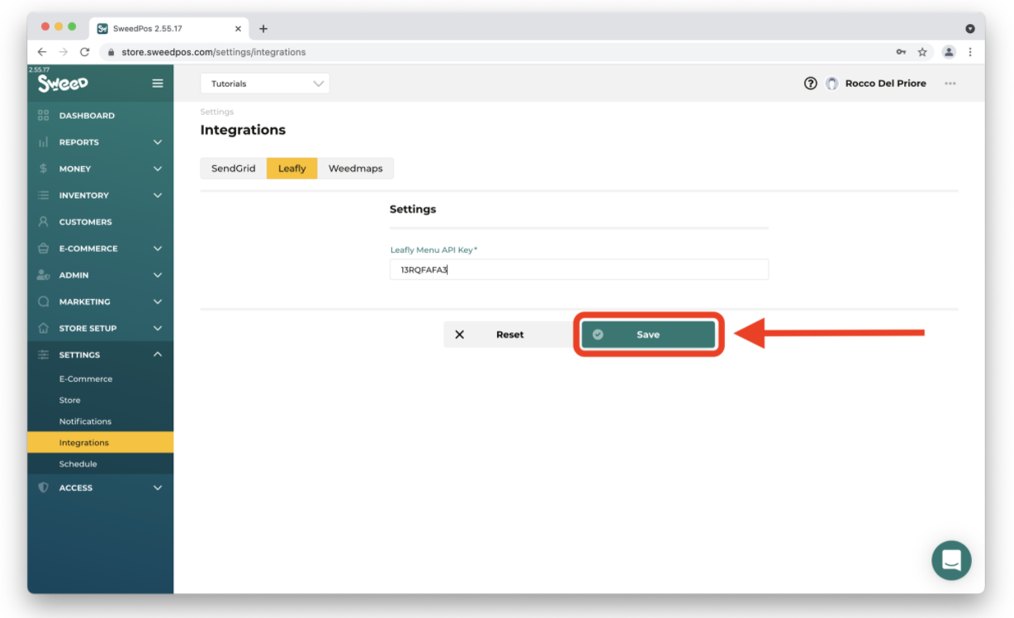Click the Leafly Menu API Key field

click(x=579, y=269)
